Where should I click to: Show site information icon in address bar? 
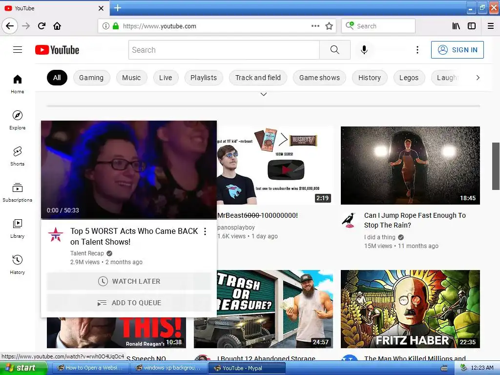point(106,26)
